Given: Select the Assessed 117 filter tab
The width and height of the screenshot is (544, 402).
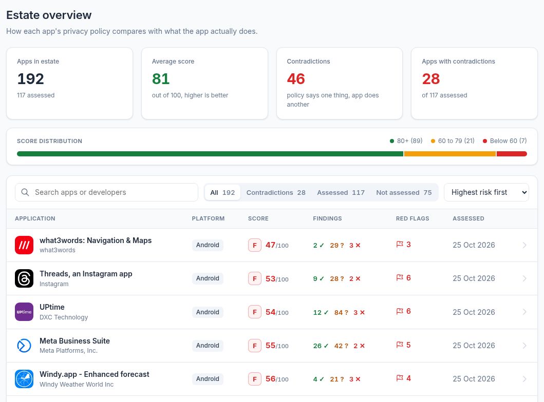Looking at the screenshot, I should coord(341,192).
